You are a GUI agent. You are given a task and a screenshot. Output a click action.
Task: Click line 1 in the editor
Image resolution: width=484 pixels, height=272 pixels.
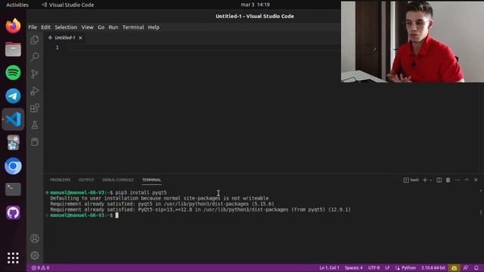(x=203, y=48)
